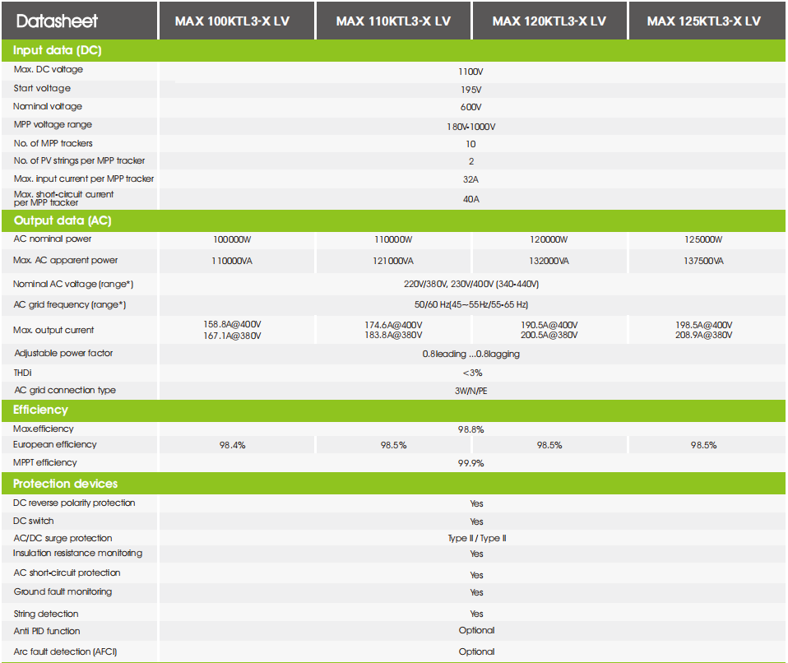Click the 195V value
This screenshot has width=788, height=663.
click(471, 90)
